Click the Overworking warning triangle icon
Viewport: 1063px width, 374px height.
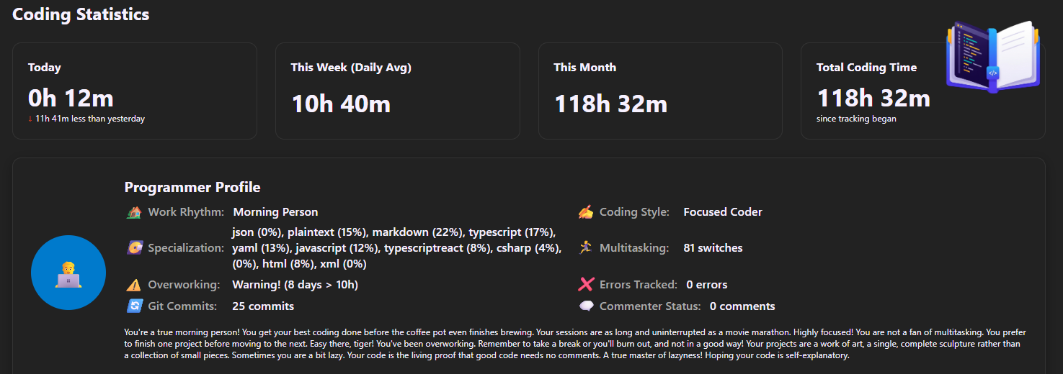pos(134,285)
